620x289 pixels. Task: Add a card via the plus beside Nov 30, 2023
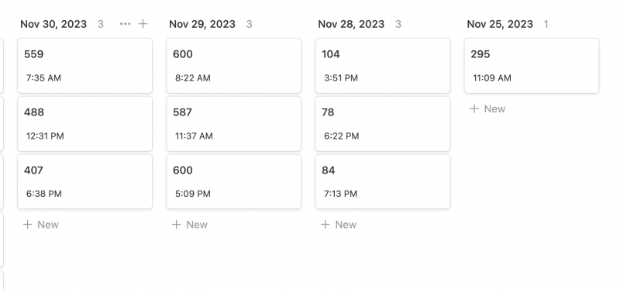143,24
